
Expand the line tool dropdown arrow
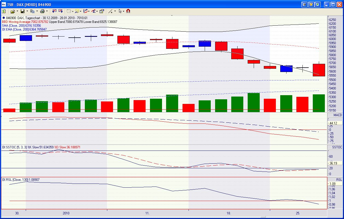[x=115, y=11]
